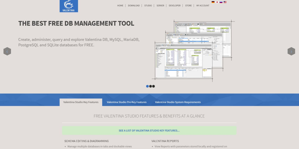Open the Home menu item

[120, 6]
